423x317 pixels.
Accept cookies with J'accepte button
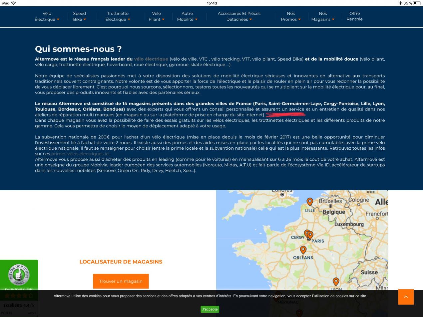[x=210, y=309]
